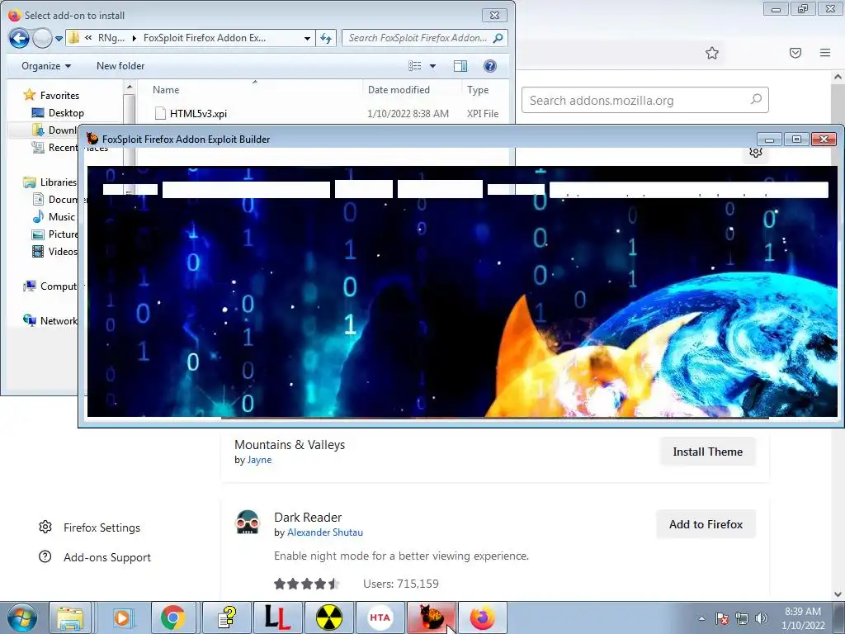Click the Dark Reader title
The height and width of the screenshot is (634, 845).
pyautogui.click(x=308, y=518)
